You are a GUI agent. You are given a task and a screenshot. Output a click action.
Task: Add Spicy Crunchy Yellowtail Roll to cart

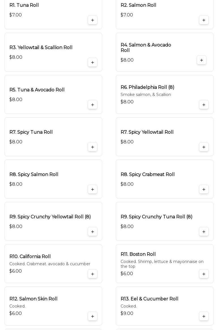[93, 232]
